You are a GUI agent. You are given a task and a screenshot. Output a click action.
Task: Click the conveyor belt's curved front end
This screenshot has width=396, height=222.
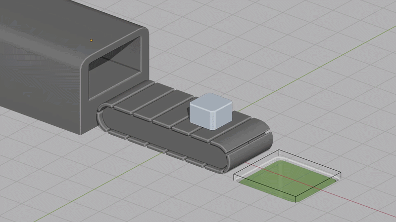pyautogui.click(x=249, y=148)
